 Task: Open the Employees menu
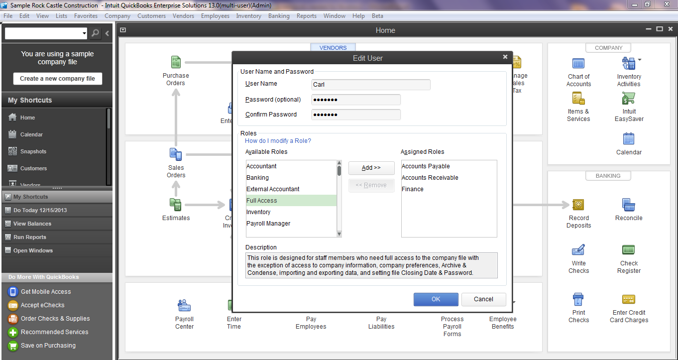(215, 16)
